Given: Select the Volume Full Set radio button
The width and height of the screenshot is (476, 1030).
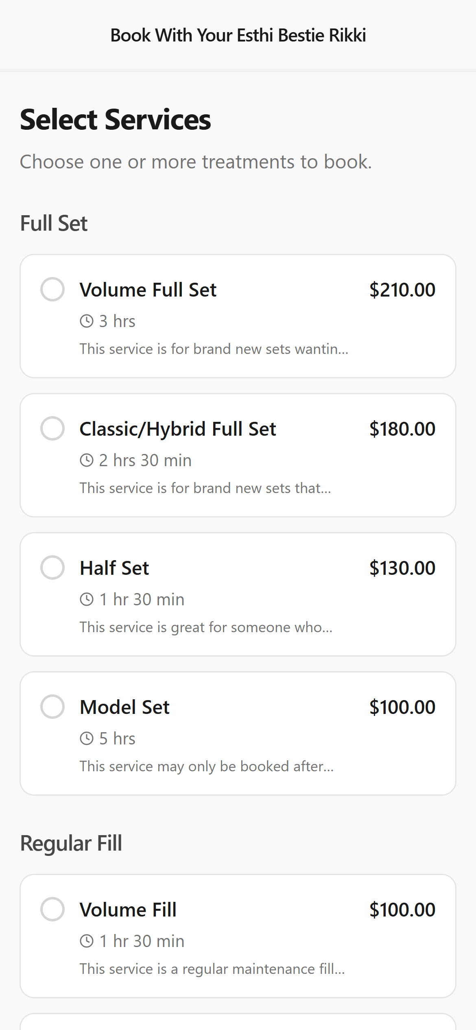Looking at the screenshot, I should 52,289.
